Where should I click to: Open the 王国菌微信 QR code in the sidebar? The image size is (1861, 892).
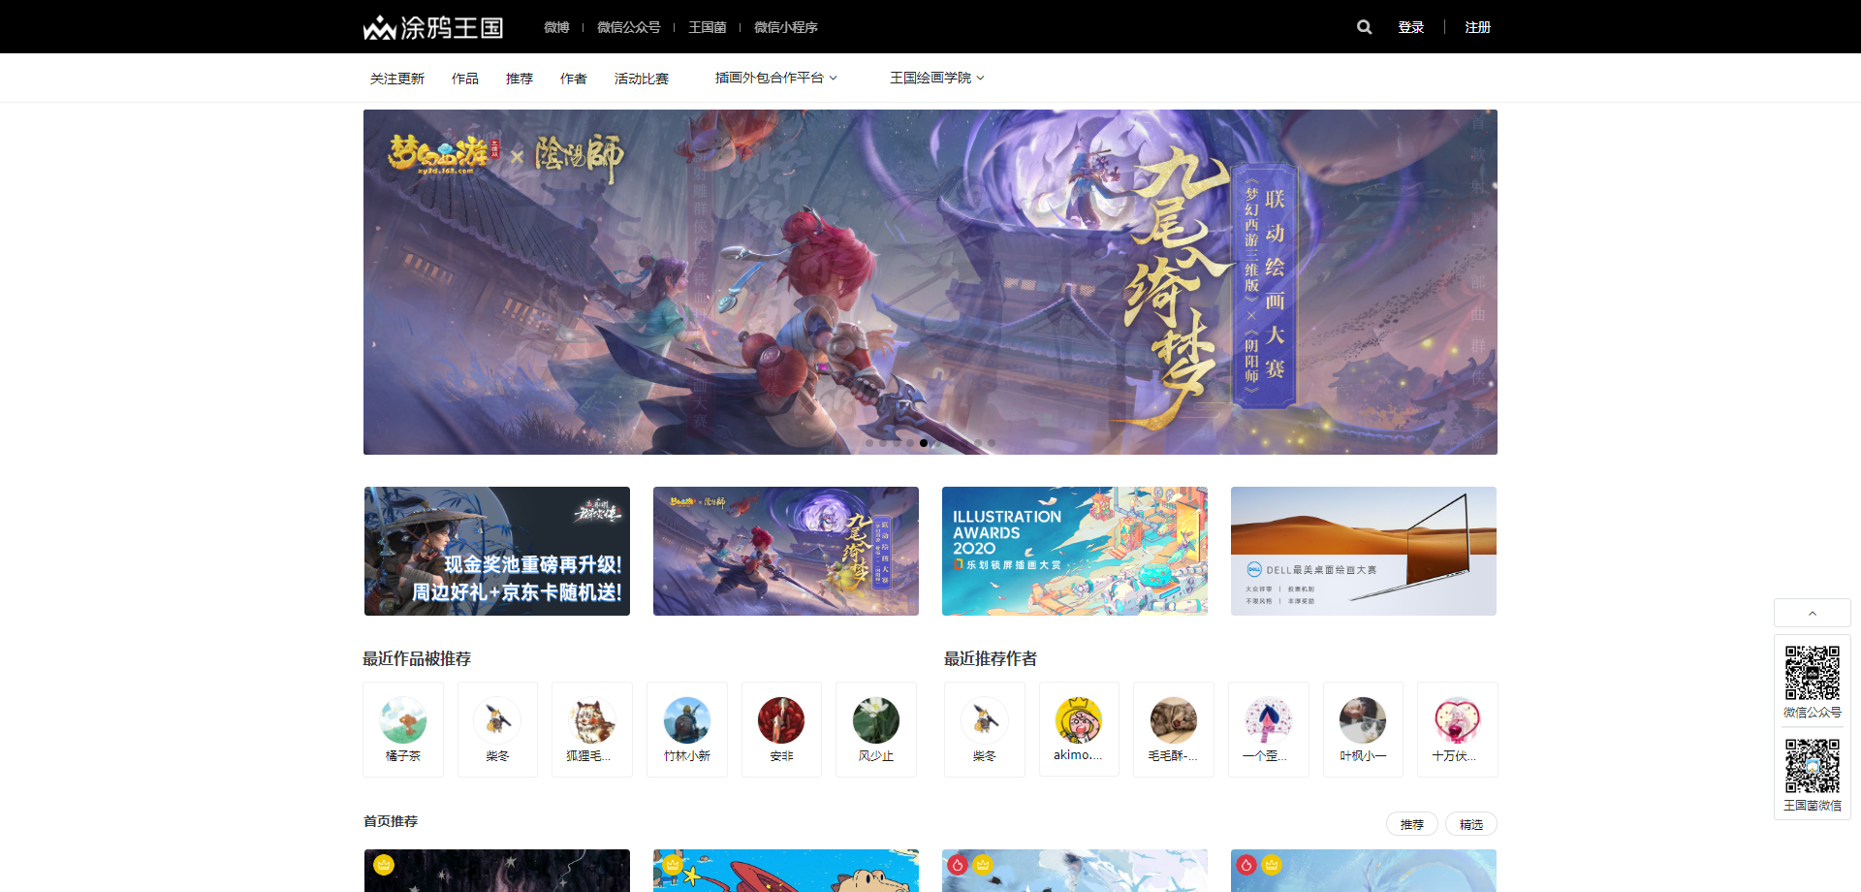(x=1813, y=766)
